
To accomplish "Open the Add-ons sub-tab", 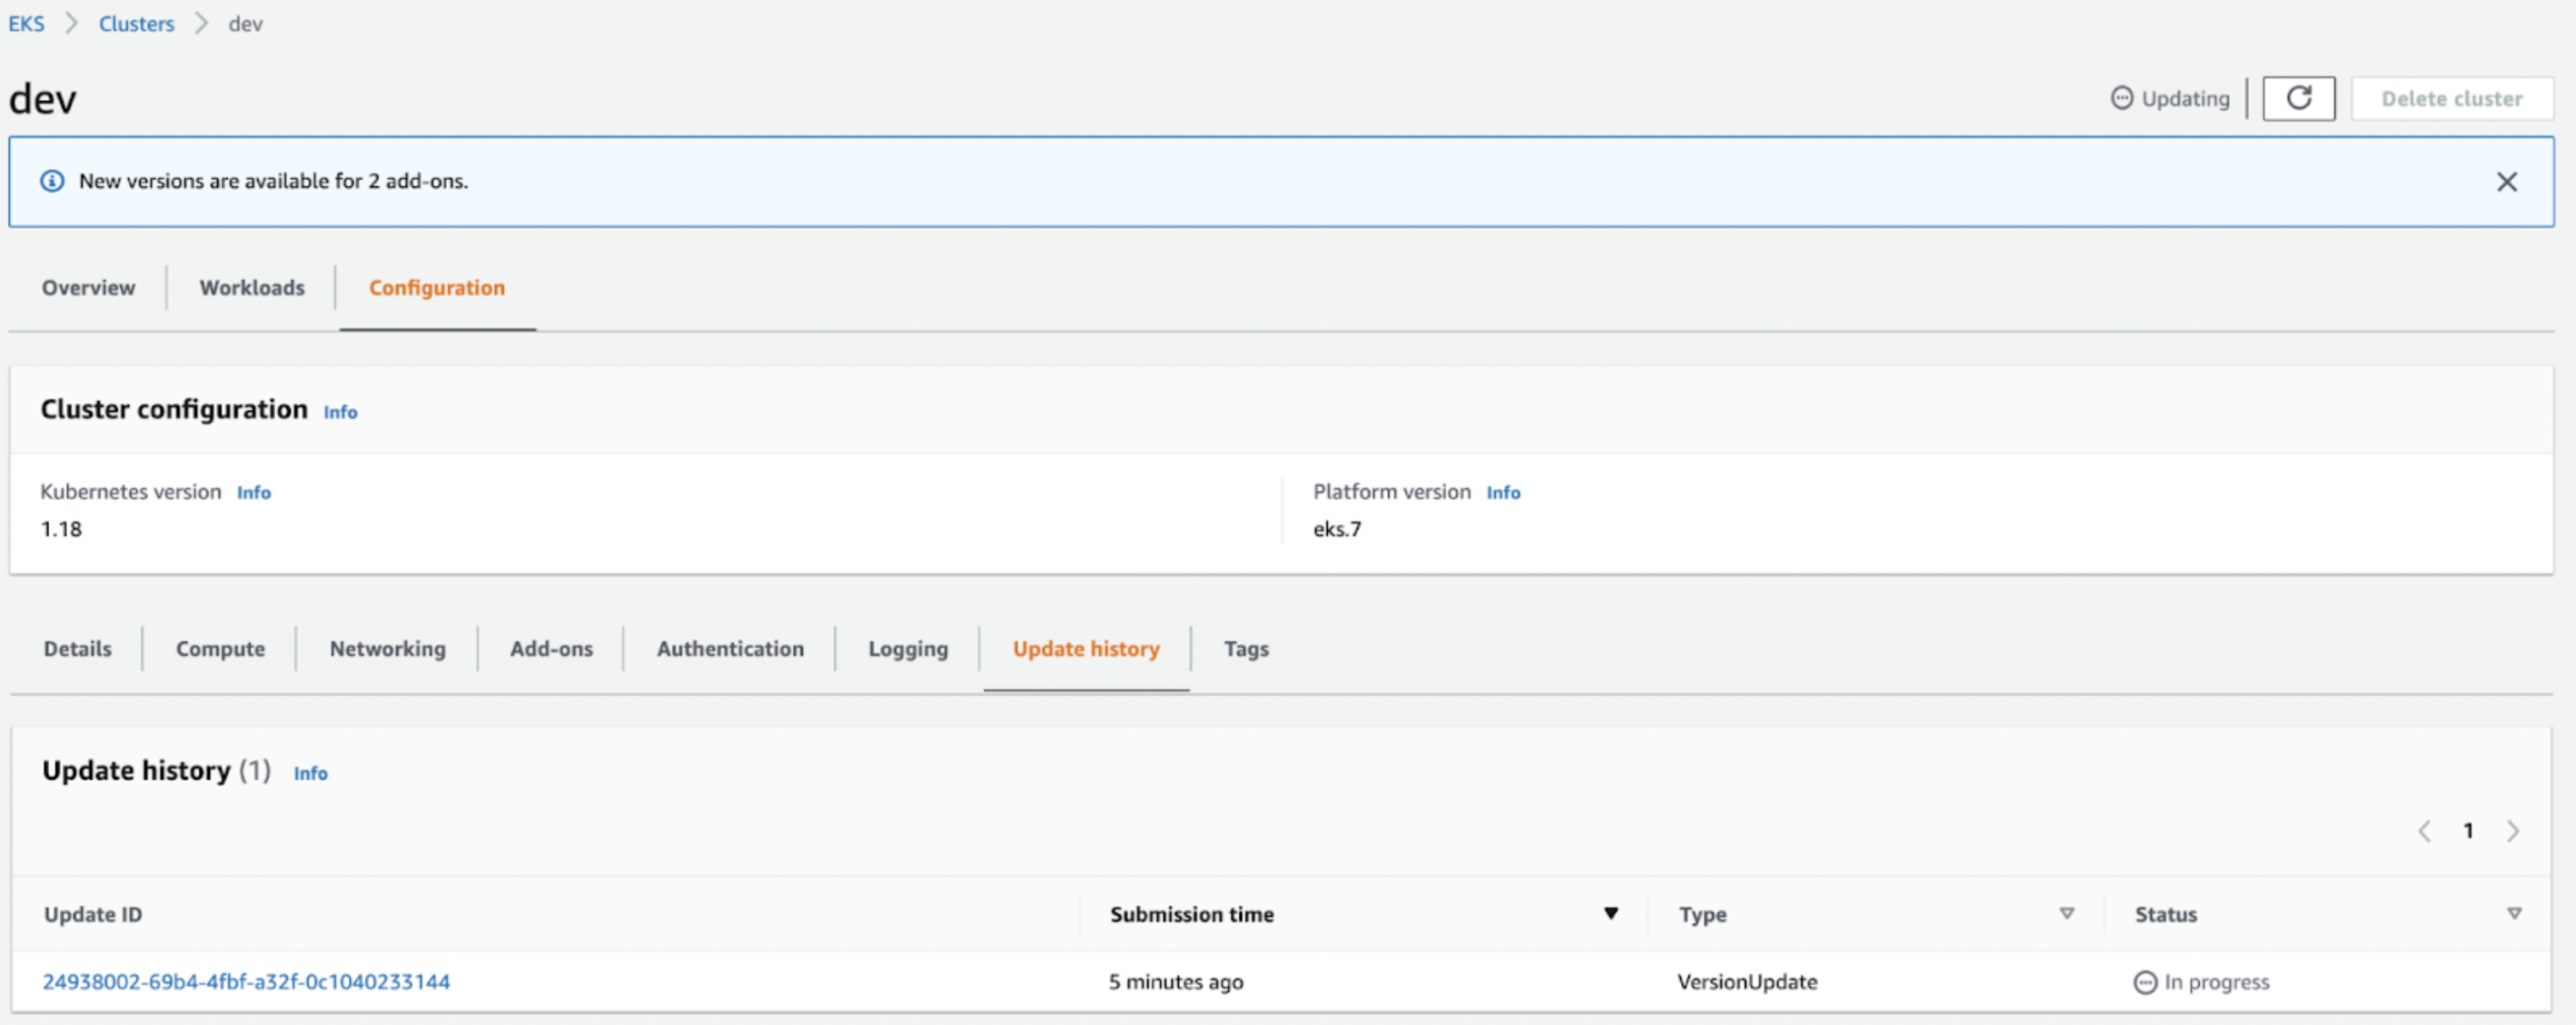I will (551, 649).
